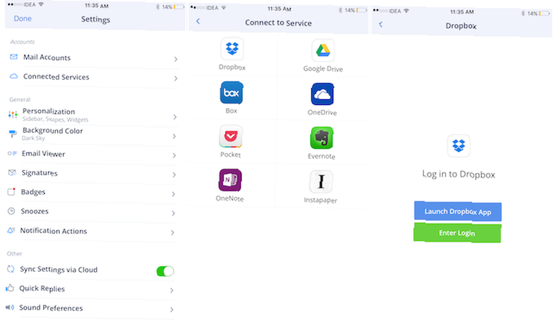Expand Badges chevron

point(173,194)
